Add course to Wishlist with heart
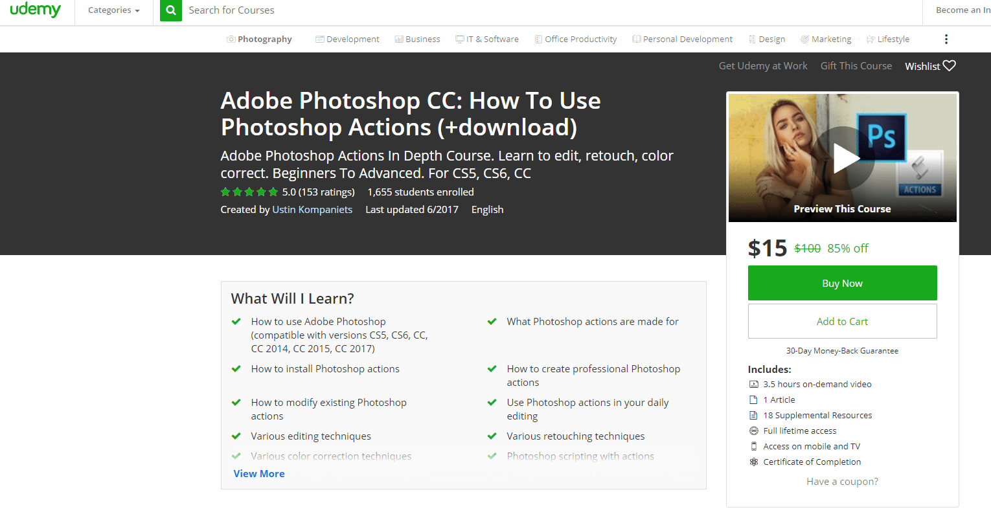The image size is (991, 516). point(930,66)
